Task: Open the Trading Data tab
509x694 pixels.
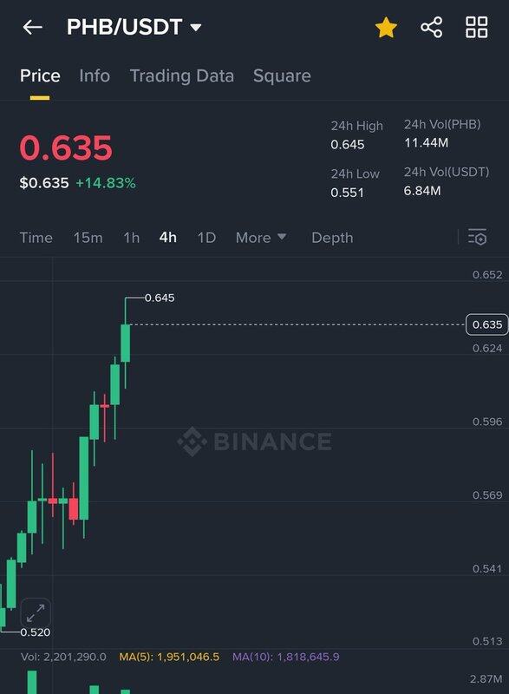Action: click(182, 75)
